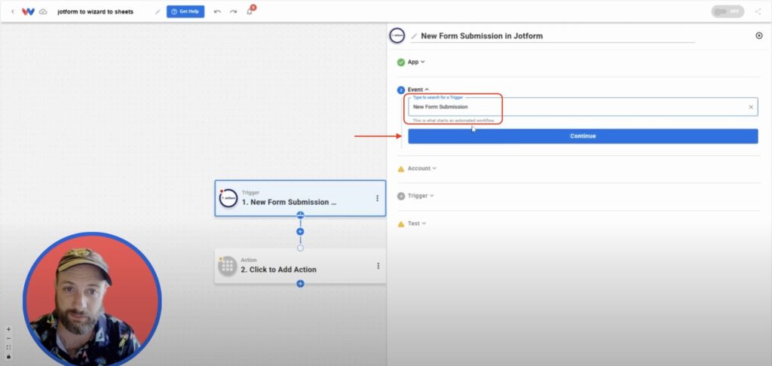Undo the last change
Screen dimensions: 772x366
click(217, 11)
